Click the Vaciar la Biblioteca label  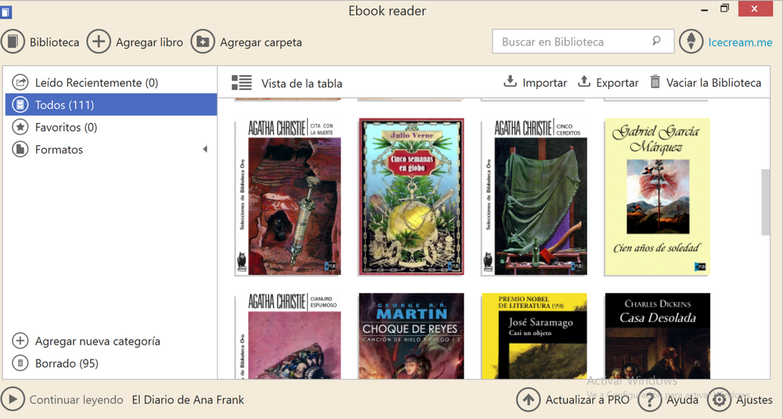713,83
